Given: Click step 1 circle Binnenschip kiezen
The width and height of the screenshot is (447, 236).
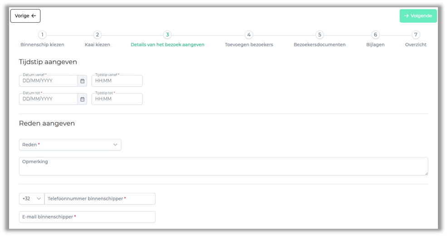Looking at the screenshot, I should point(42,35).
